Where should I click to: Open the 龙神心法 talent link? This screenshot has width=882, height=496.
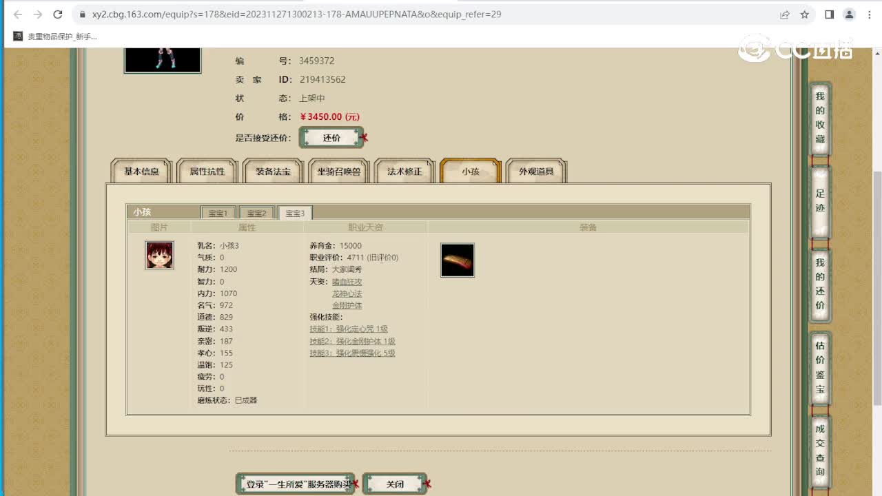(x=347, y=293)
